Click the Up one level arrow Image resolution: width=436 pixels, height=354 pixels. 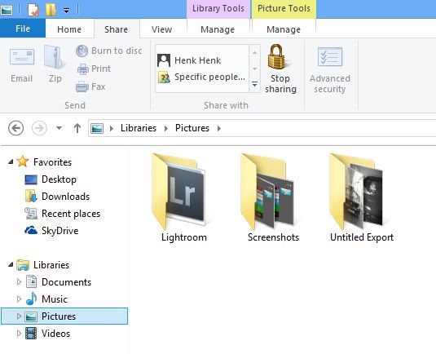coord(77,128)
